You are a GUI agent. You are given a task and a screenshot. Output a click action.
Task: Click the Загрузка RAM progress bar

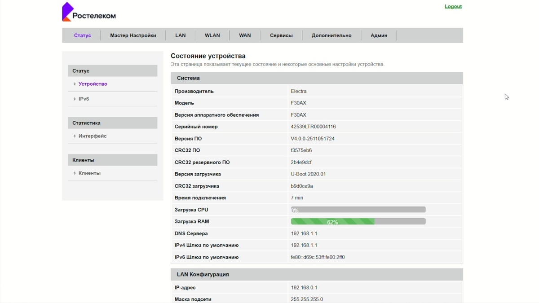[358, 222]
